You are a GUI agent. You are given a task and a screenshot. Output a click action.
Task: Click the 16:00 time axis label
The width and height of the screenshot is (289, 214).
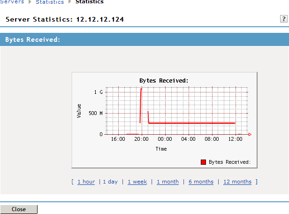coord(118,139)
